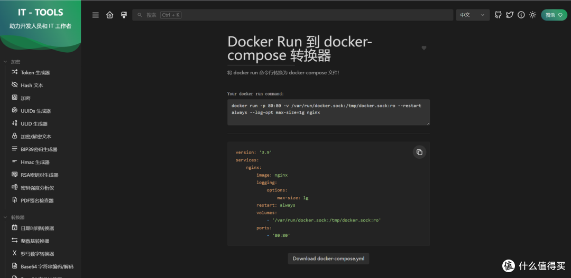Open the UI library paint roller icon
The height and width of the screenshot is (278, 571).
click(x=124, y=15)
